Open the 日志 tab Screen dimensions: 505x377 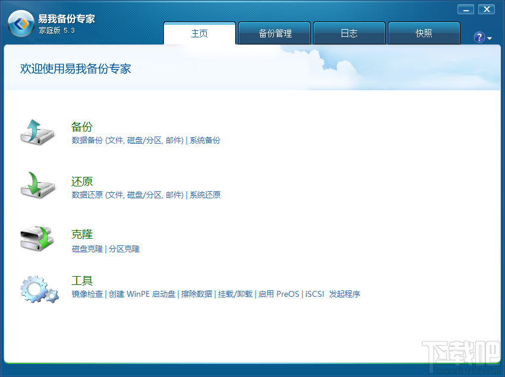(x=349, y=33)
